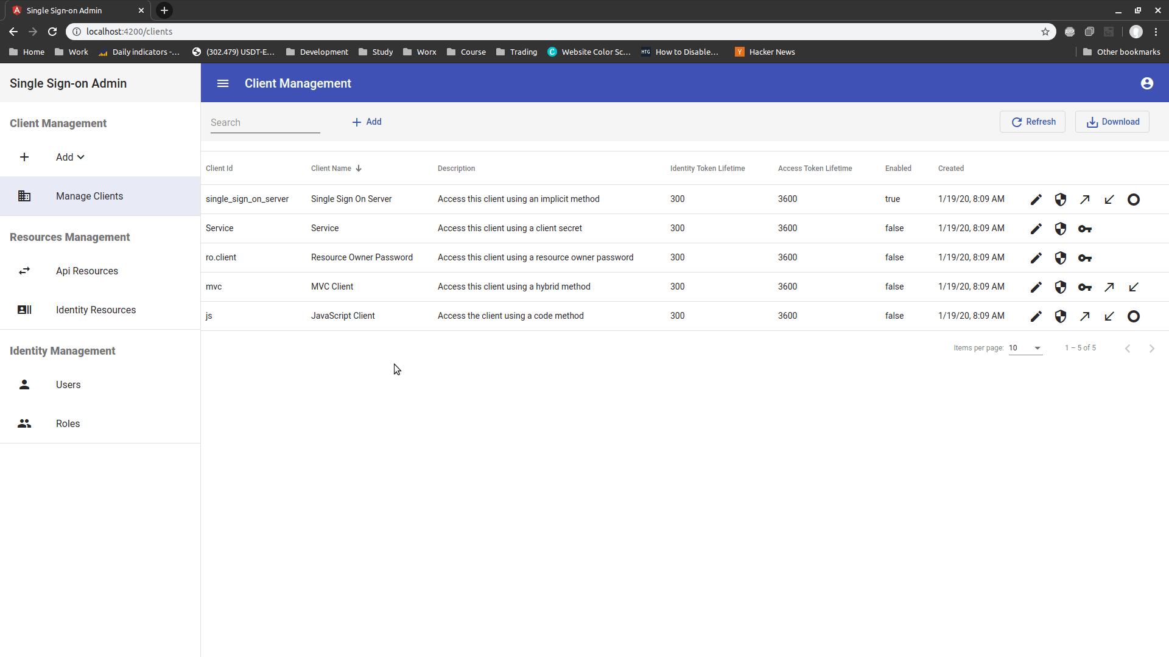Image resolution: width=1169 pixels, height=657 pixels.
Task: Click the key icon for ro.client
Action: tap(1084, 258)
